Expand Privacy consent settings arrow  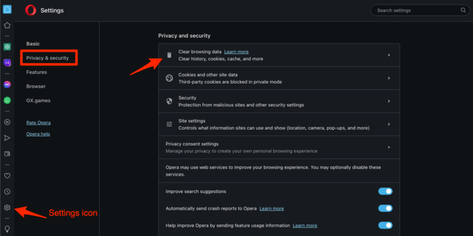tap(389, 147)
